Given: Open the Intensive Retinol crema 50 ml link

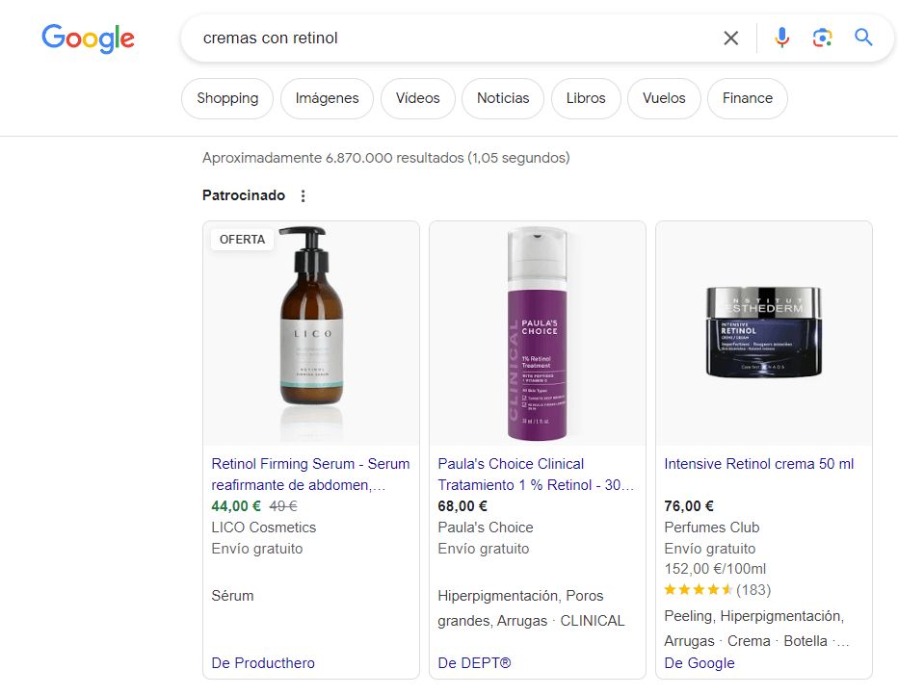Looking at the screenshot, I should coord(759,464).
